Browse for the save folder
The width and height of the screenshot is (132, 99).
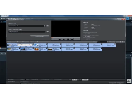(48, 32)
